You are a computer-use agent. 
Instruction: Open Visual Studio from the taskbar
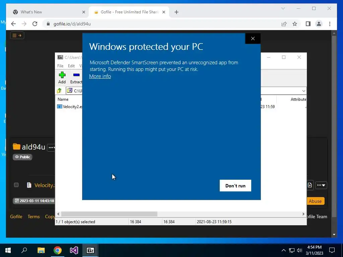(74, 250)
